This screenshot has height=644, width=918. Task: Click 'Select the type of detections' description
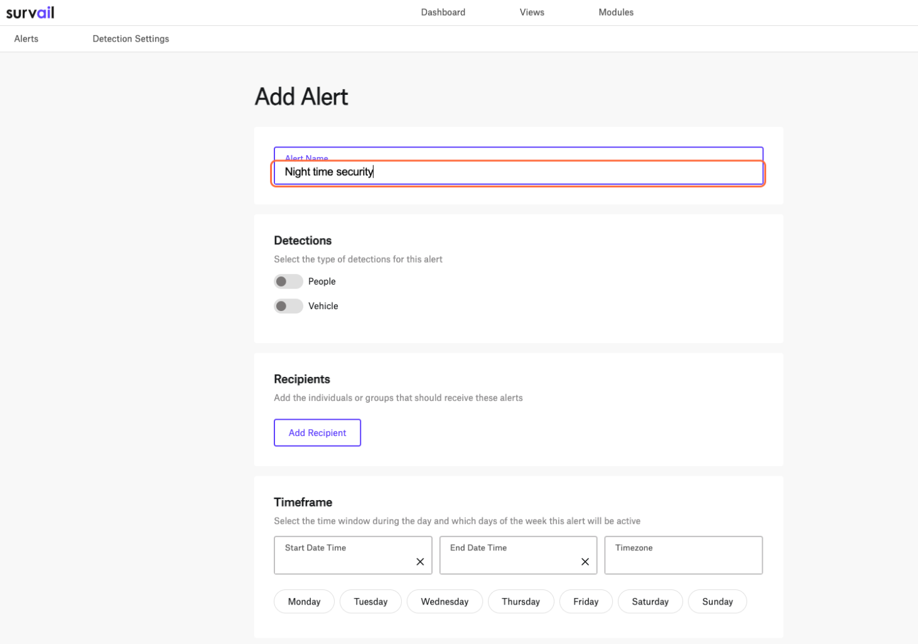click(x=358, y=259)
